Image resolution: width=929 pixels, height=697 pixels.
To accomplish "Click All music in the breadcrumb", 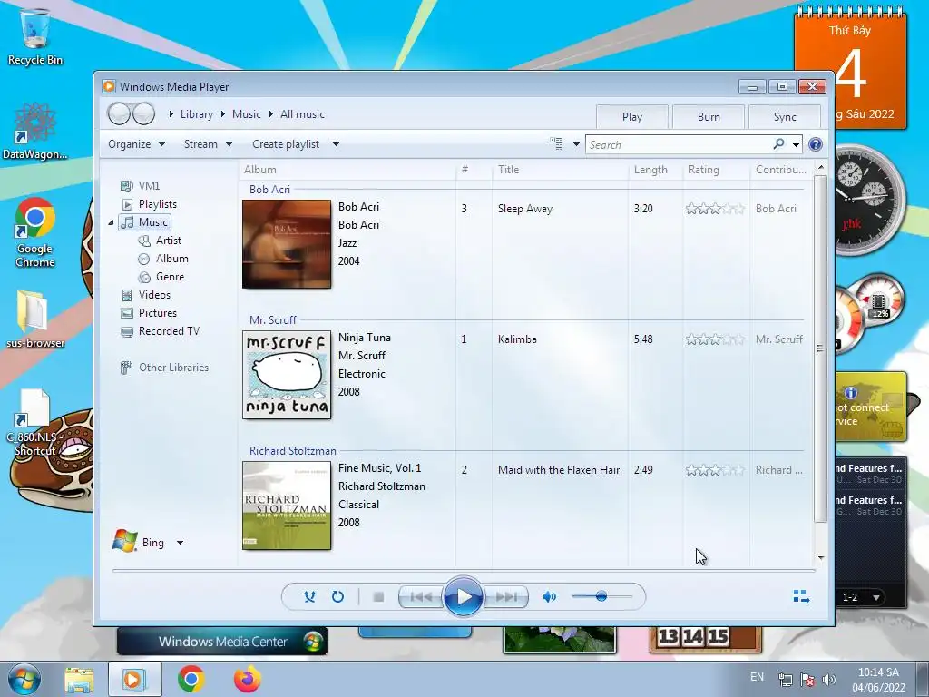I will [x=302, y=114].
